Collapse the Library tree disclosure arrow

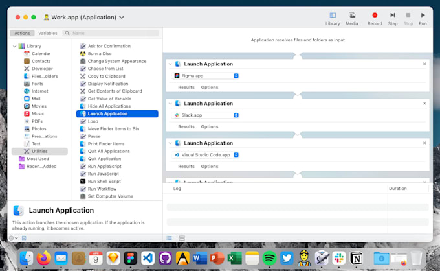click(15, 46)
